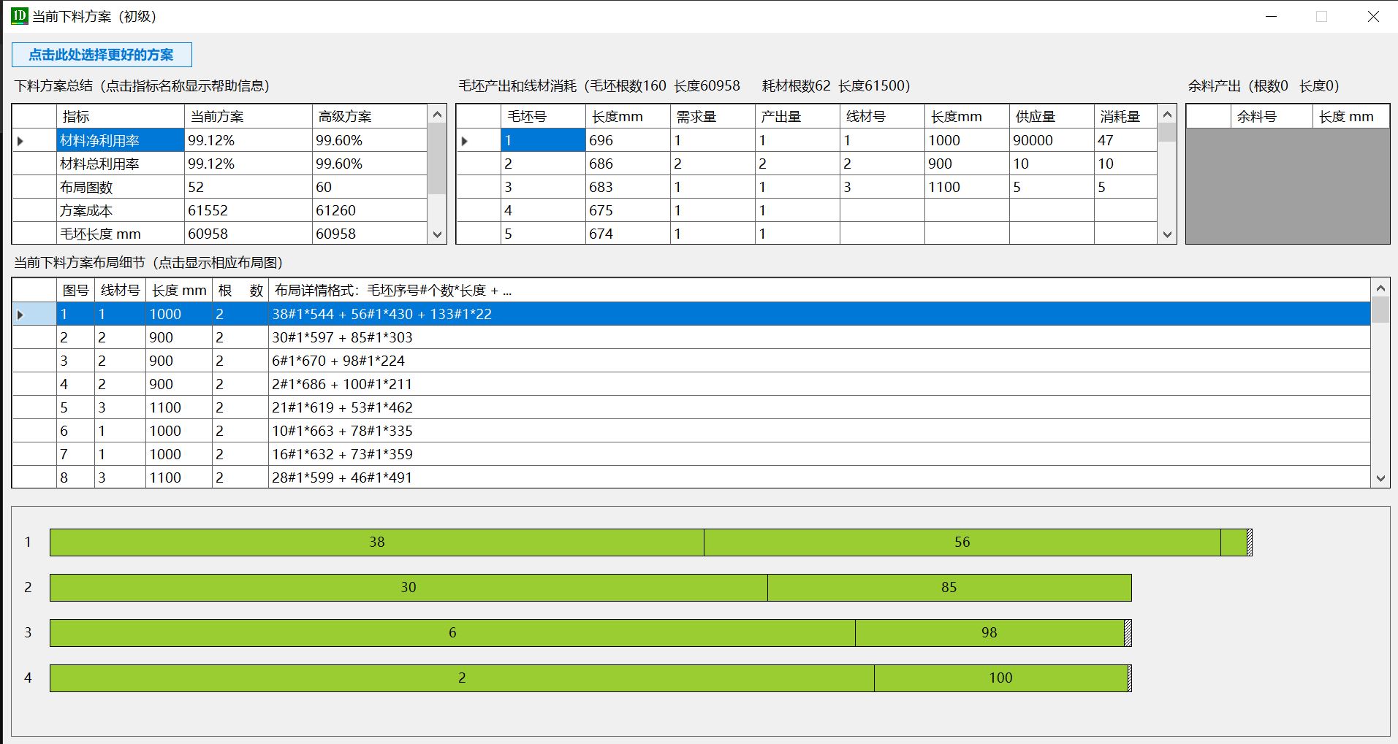Click blank segment 85 in layout bar 2
The width and height of the screenshot is (1398, 744).
point(949,588)
